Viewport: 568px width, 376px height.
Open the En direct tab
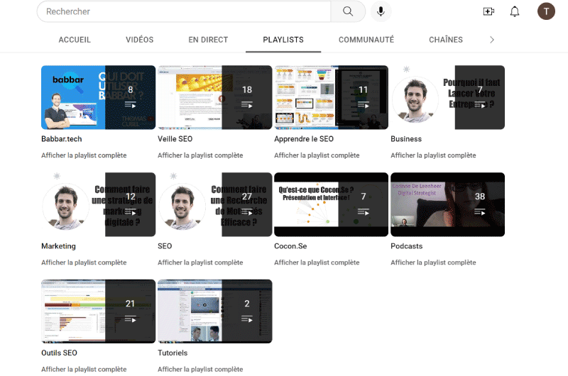208,40
